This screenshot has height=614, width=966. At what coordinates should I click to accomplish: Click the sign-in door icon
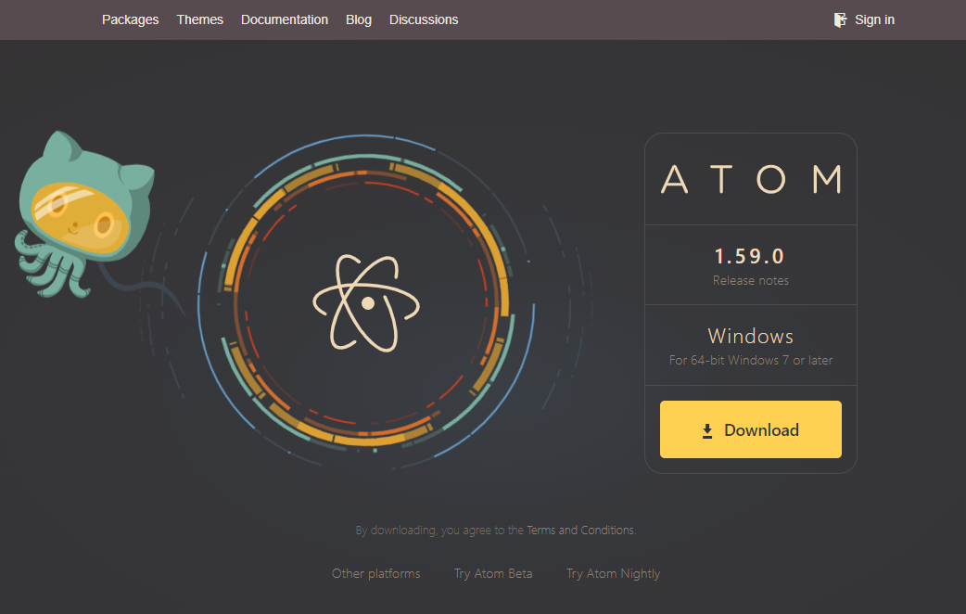pos(840,19)
